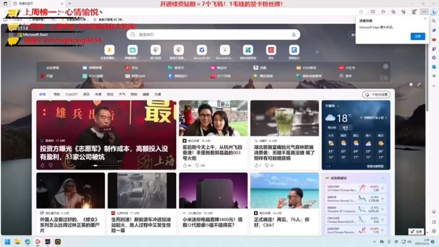Open 个性化设置 personalize button
439x247 pixels.
pyautogui.click(x=376, y=94)
